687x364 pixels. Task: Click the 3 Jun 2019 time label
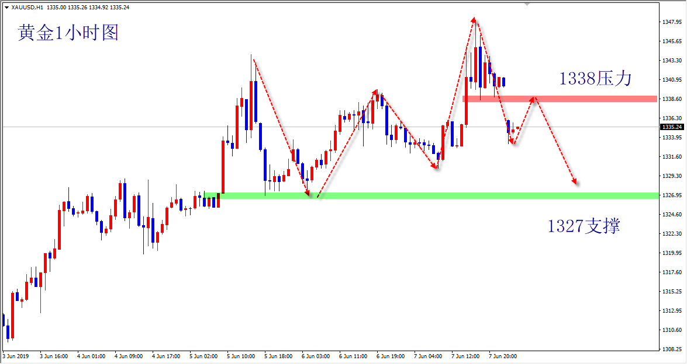[16, 355]
